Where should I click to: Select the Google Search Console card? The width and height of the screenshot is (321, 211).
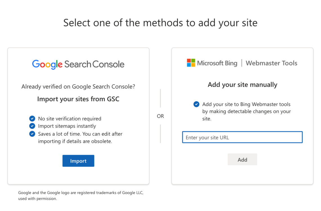(78, 116)
